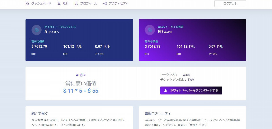Click the trade arrows icon
Screen dimensions: 272x129
coord(59,3)
